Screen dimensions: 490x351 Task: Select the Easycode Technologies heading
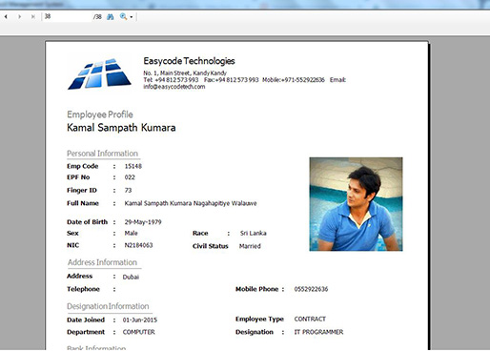189,61
